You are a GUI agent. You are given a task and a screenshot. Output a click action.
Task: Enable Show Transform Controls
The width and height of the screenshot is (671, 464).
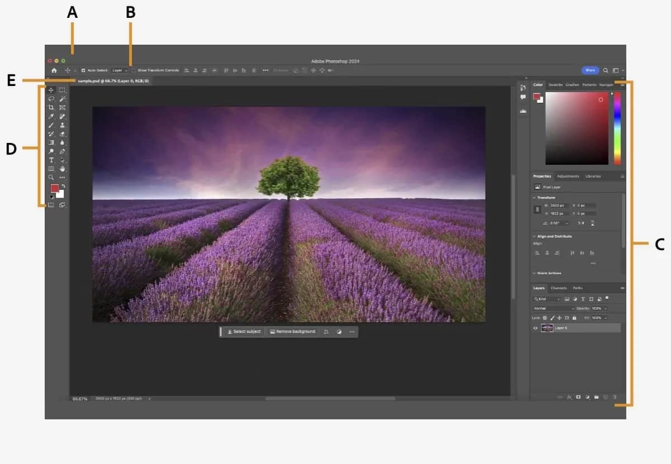tap(134, 70)
